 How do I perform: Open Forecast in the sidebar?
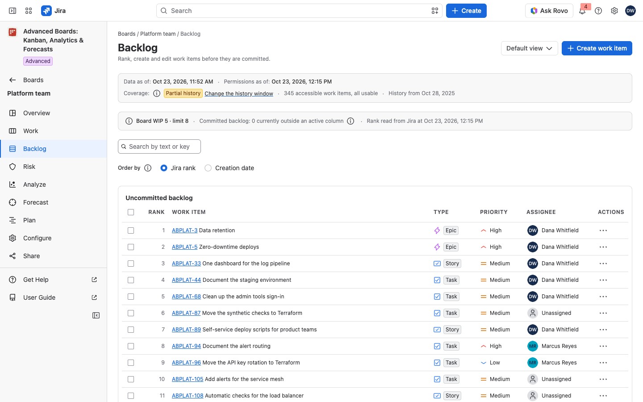[54, 202]
